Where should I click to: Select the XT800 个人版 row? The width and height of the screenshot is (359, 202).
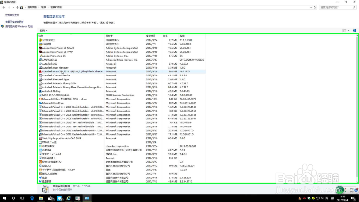pyautogui.click(x=122, y=142)
